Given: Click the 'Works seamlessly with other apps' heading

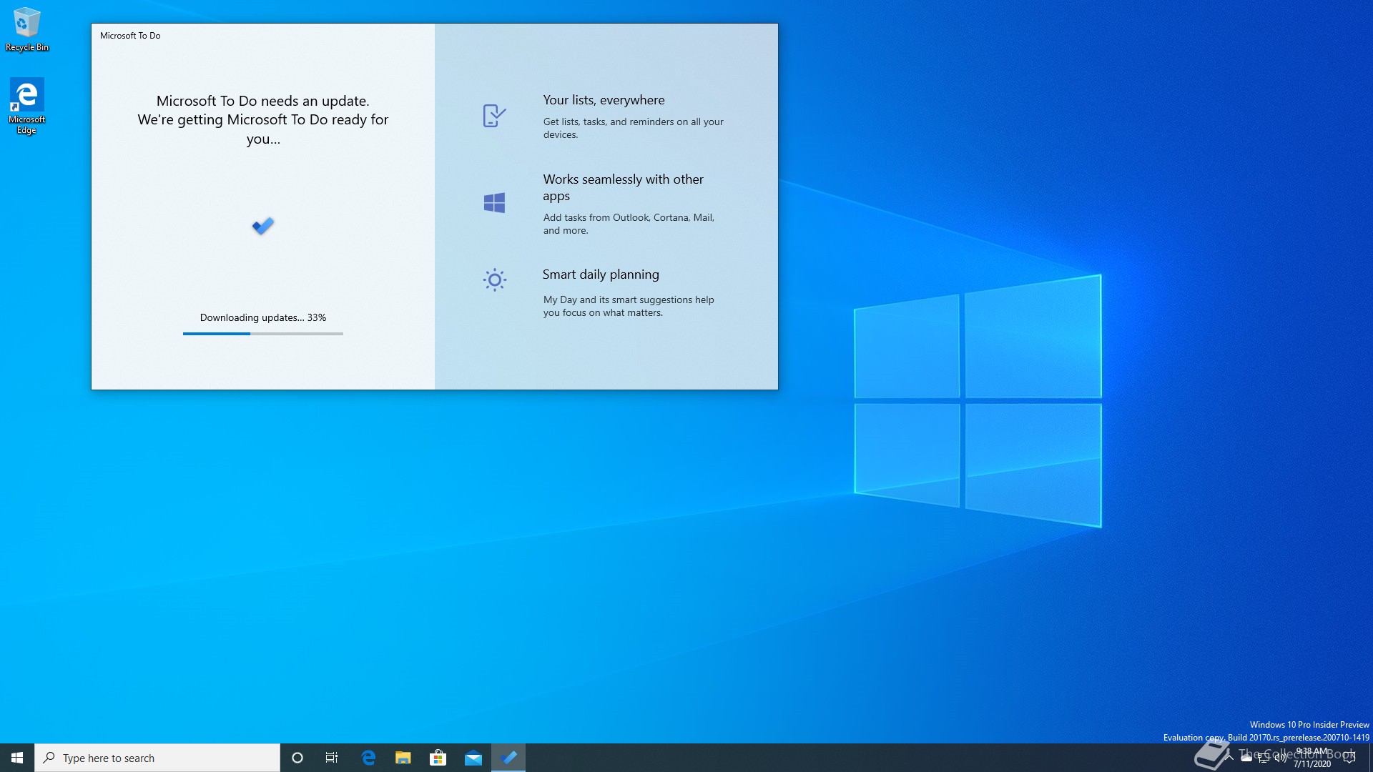Looking at the screenshot, I should point(623,187).
